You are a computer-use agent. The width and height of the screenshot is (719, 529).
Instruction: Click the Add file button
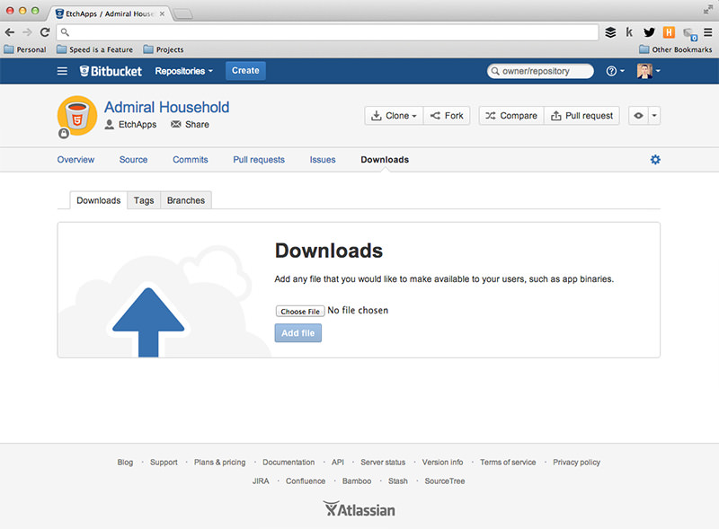coord(298,333)
